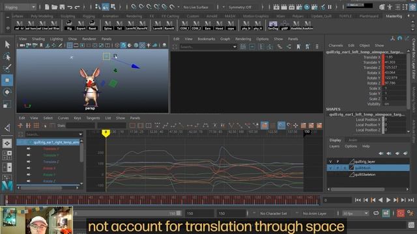Viewport: 417px width, 234px height.
Task: Select the Display radio option in layer editor
Action: (x=335, y=140)
